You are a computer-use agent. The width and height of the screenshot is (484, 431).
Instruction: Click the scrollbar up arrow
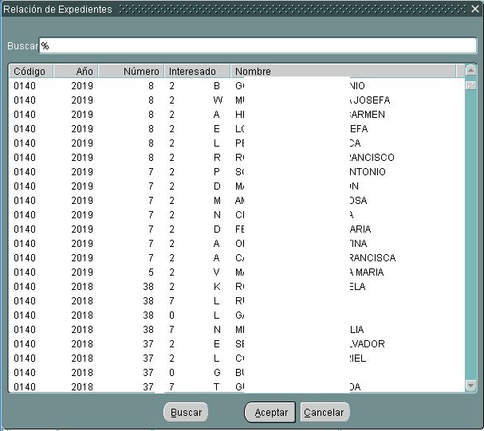click(470, 71)
